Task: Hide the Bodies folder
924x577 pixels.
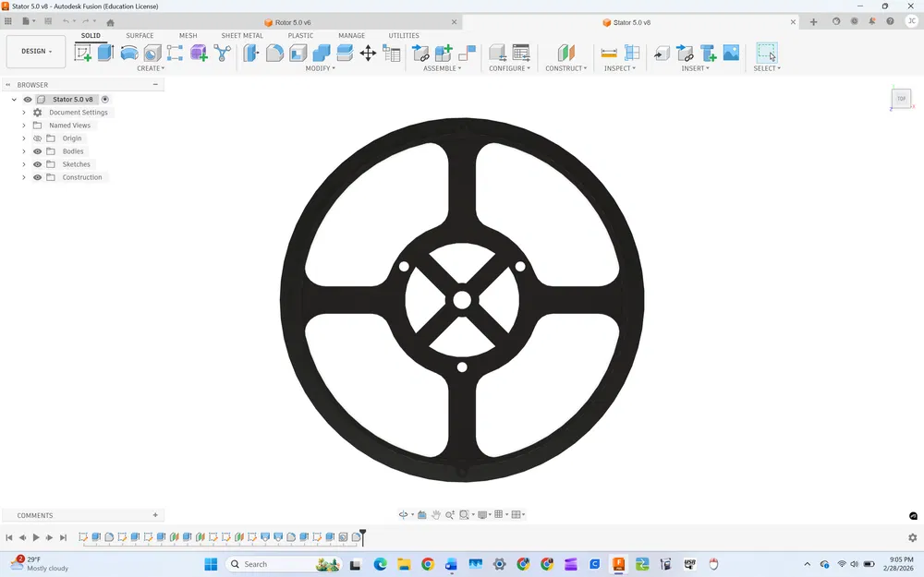Action: pos(37,151)
